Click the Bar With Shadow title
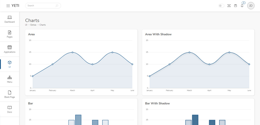The height and width of the screenshot is (125, 260). [158, 104]
